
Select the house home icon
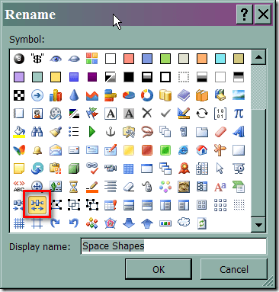tap(202, 150)
